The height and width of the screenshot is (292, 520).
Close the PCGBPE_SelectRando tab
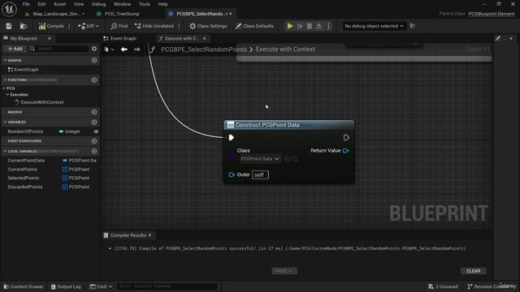coord(231,14)
